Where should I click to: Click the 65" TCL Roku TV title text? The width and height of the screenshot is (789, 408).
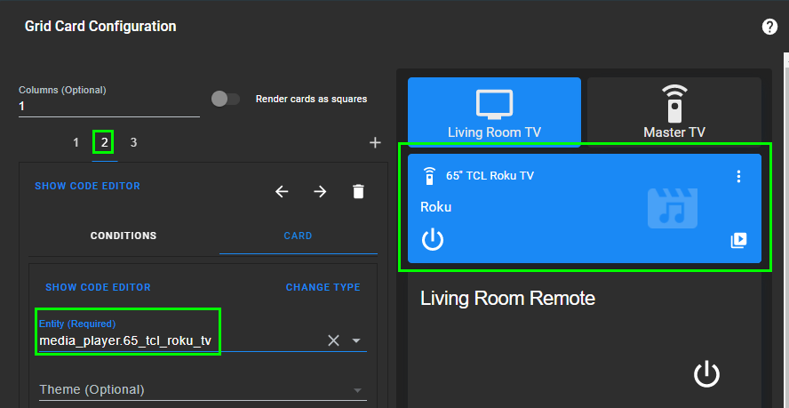click(x=490, y=176)
